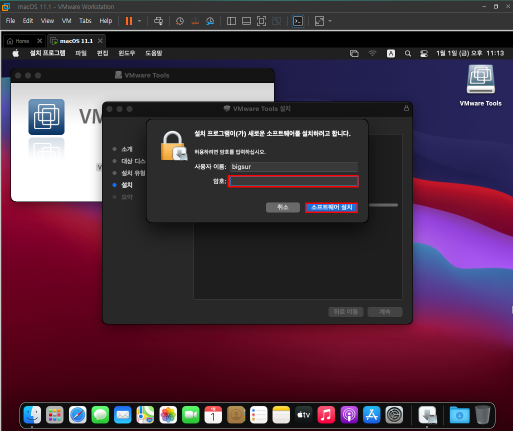Viewport: 513px width, 431px height.
Task: Open the Wi-Fi status menu
Action: pos(372,53)
